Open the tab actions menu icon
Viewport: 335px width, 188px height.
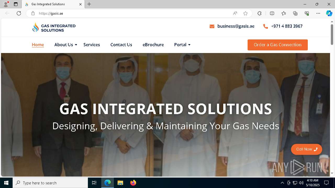[16, 4]
